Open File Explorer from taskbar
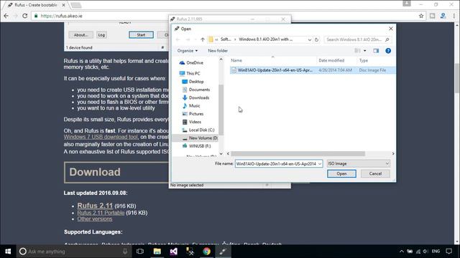Image resolution: width=460 pixels, height=258 pixels. pyautogui.click(x=157, y=252)
